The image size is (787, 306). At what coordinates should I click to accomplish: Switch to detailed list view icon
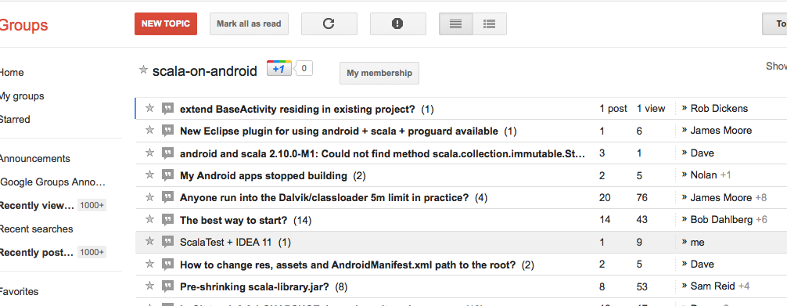pos(490,23)
